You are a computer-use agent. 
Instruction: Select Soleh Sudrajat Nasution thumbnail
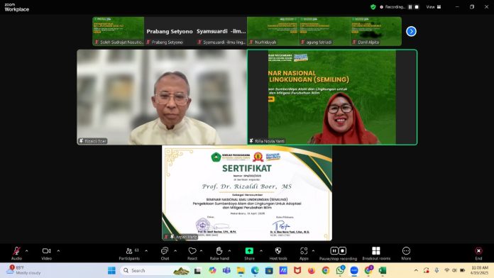click(118, 31)
